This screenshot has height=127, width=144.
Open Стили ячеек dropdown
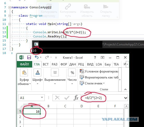point(92,83)
